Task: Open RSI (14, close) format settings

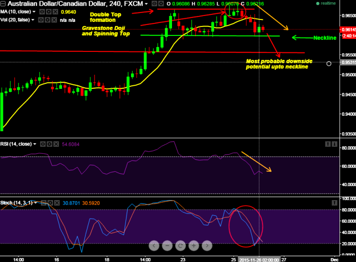Action: click(x=49, y=144)
